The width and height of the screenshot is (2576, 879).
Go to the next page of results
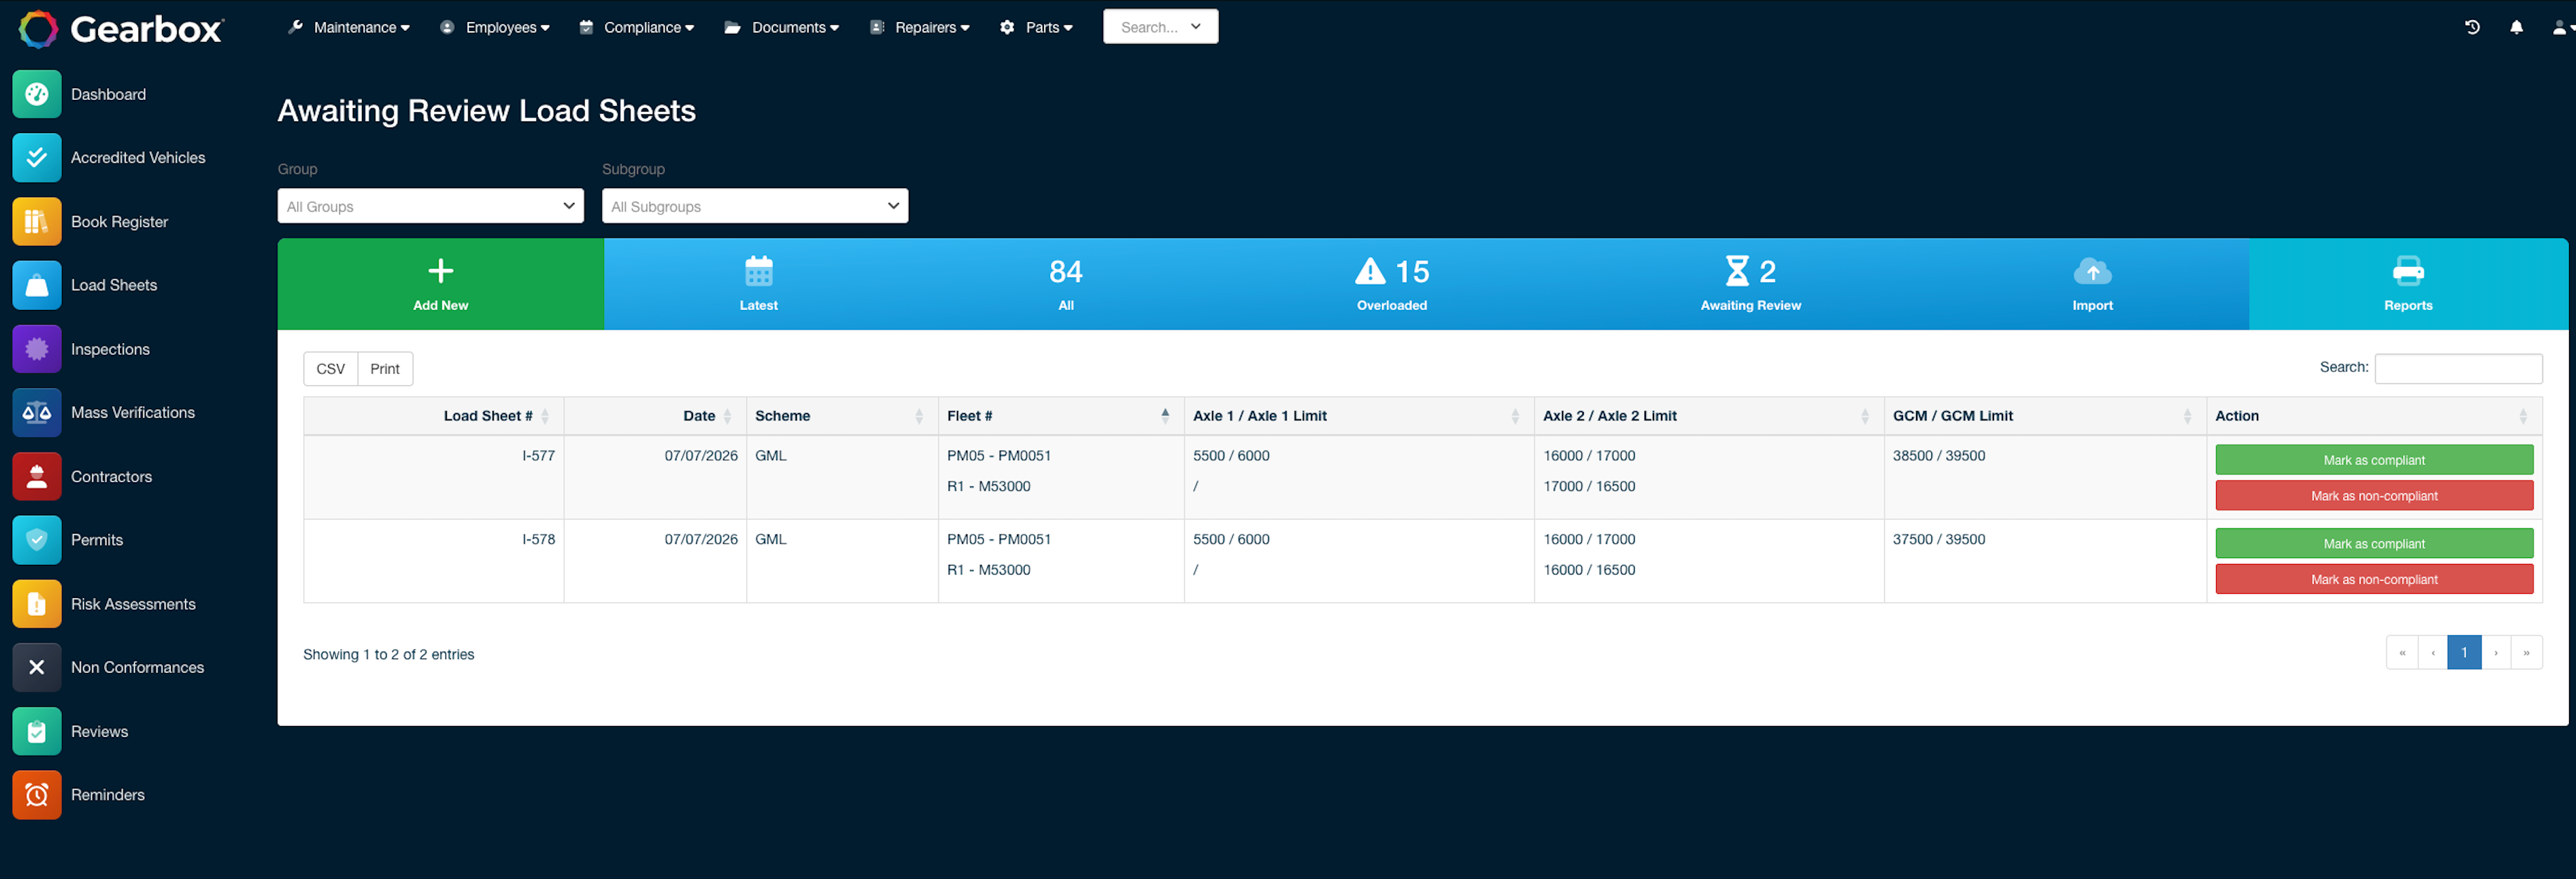pos(2496,652)
